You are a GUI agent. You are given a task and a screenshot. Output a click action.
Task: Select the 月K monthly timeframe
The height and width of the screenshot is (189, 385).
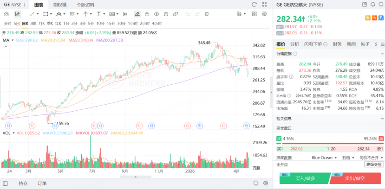[41, 24]
